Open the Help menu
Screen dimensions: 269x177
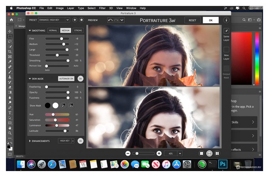tap(142, 8)
